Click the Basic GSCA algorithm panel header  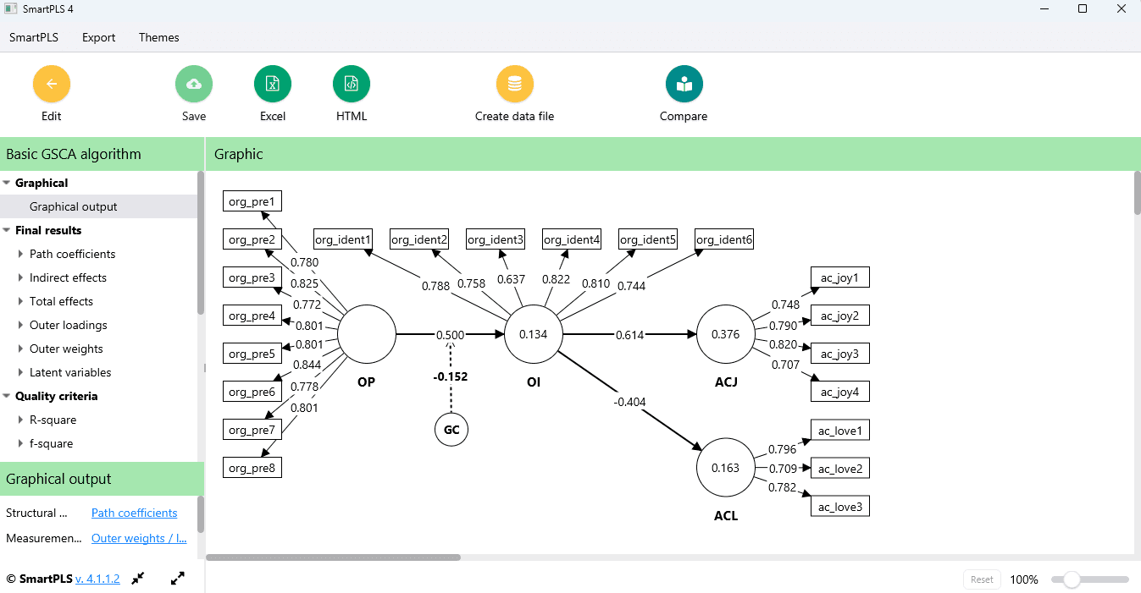pyautogui.click(x=102, y=154)
